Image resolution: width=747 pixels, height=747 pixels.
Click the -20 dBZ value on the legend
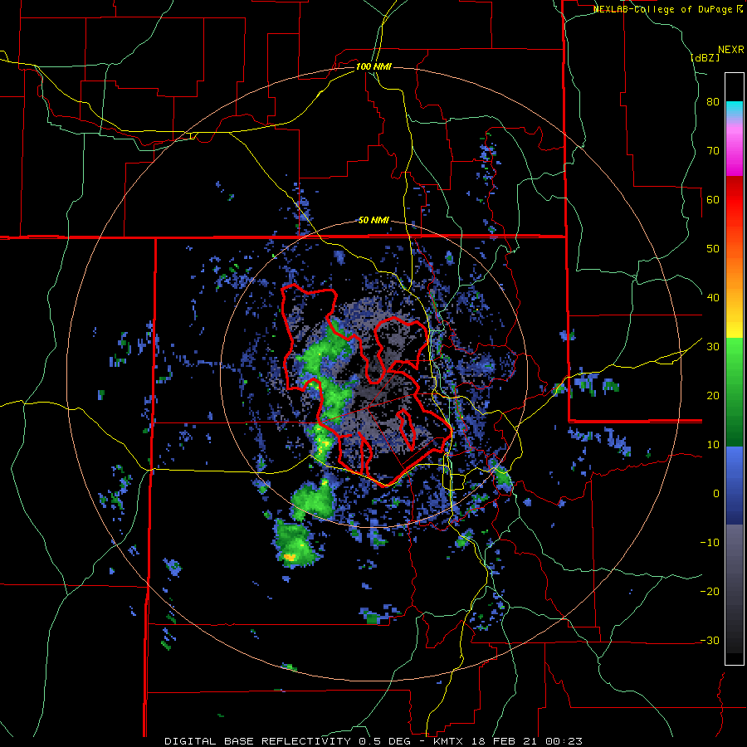tap(710, 591)
